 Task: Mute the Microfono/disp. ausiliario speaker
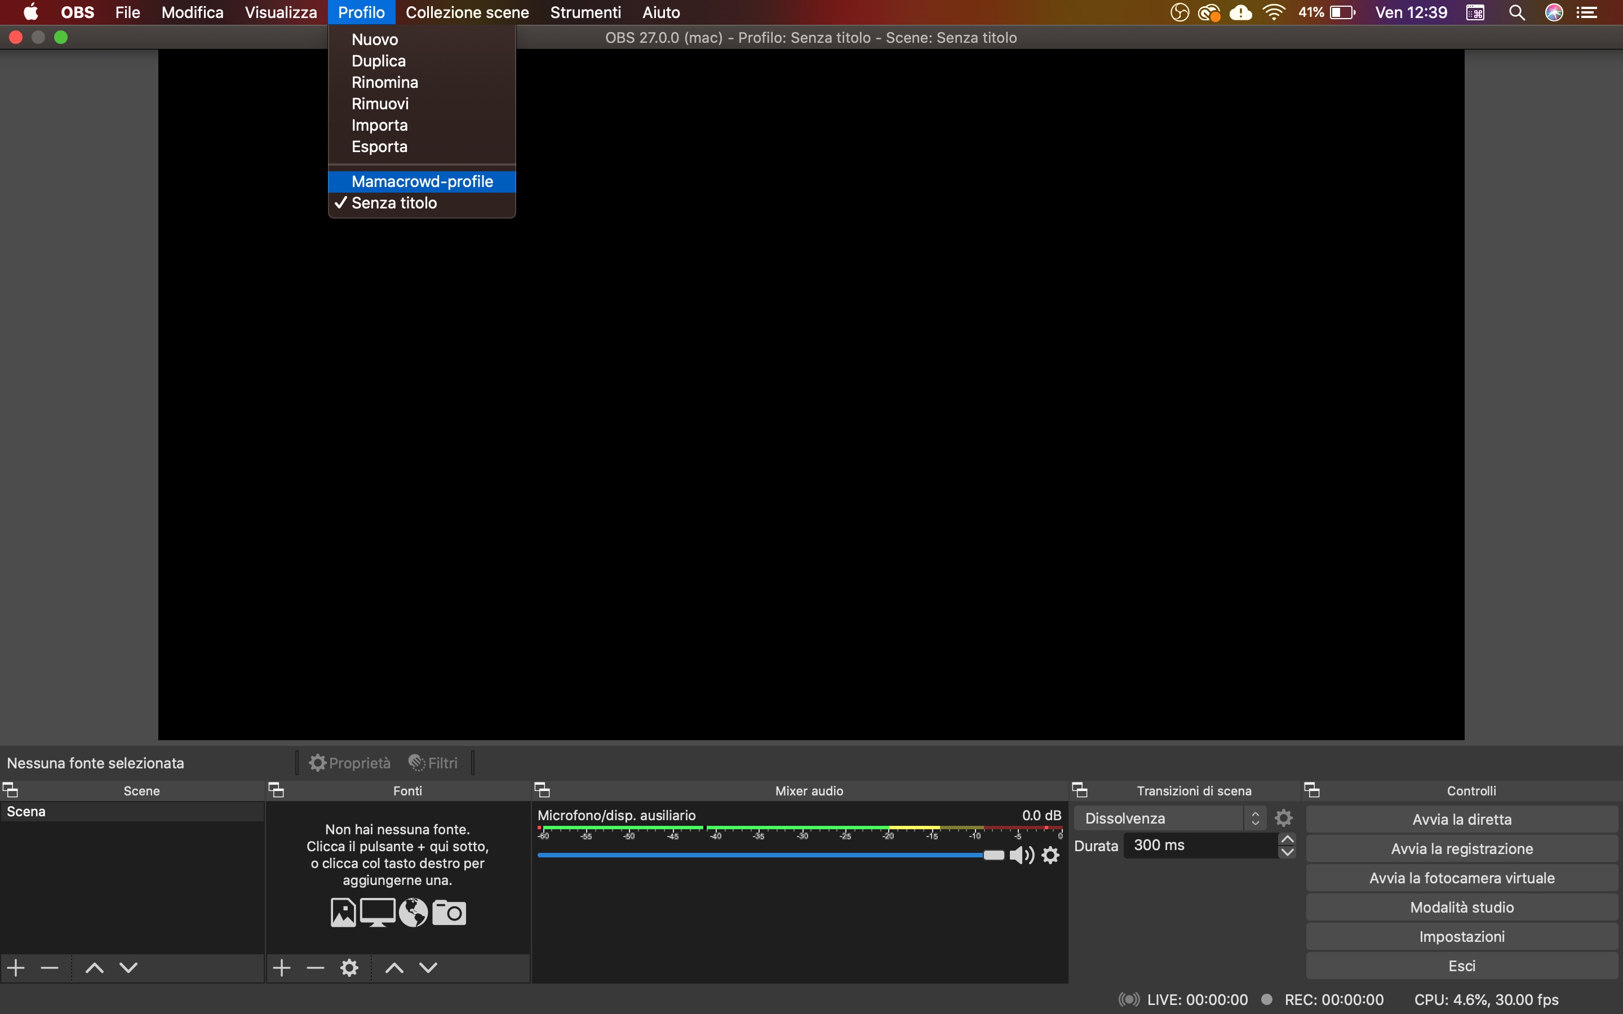coord(1021,855)
